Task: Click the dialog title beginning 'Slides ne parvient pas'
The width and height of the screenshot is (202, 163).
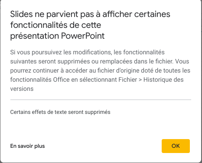Action: [90, 25]
